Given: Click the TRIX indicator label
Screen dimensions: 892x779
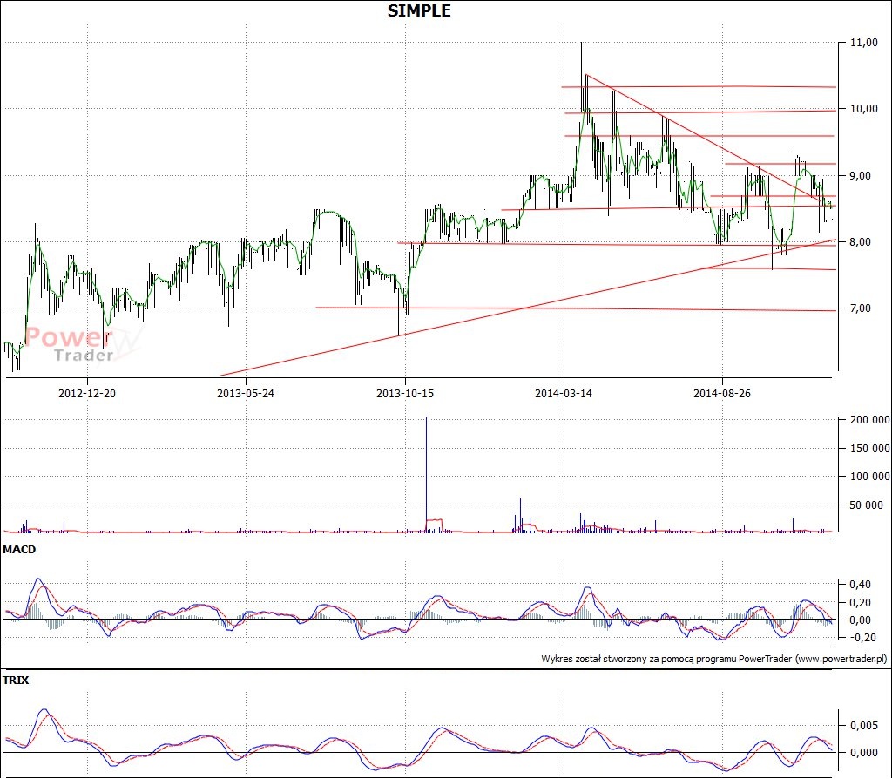Looking at the screenshot, I should tap(16, 680).
